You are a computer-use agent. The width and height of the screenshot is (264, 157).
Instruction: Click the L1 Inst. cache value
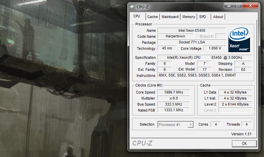pyautogui.click(x=235, y=98)
